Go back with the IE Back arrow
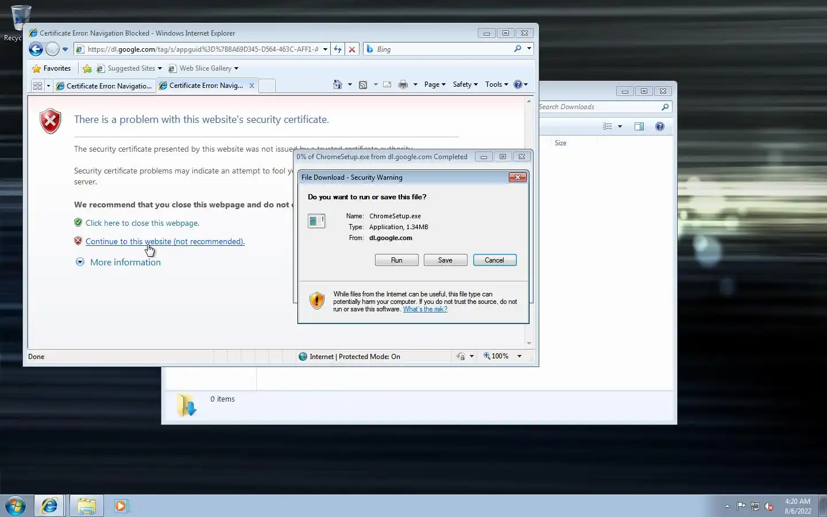The height and width of the screenshot is (517, 827). click(36, 49)
